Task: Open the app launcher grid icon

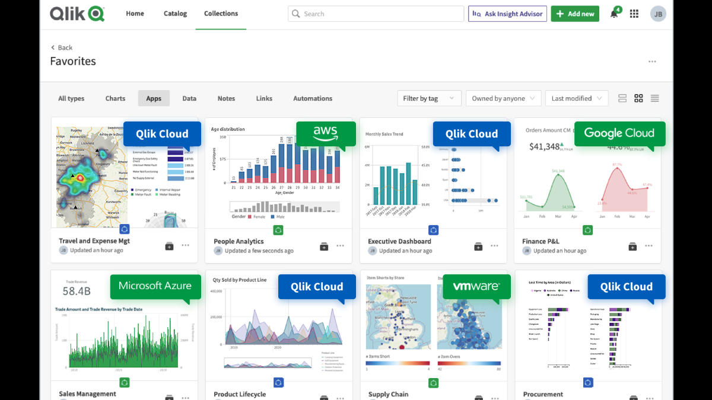Action: click(x=634, y=14)
